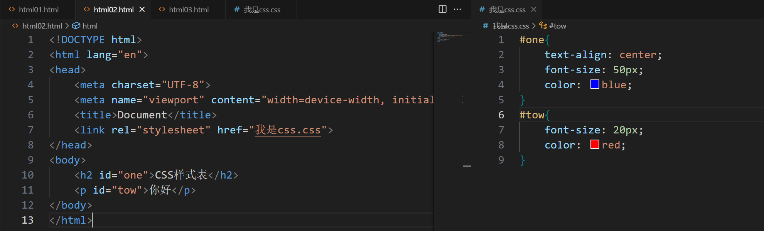764x231 pixels.
Task: Click the CSS hash icon on left 我是css.css tab
Action: coord(237,10)
